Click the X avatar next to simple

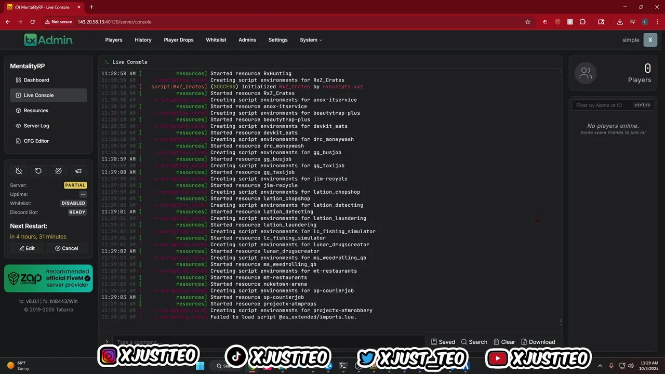click(650, 40)
